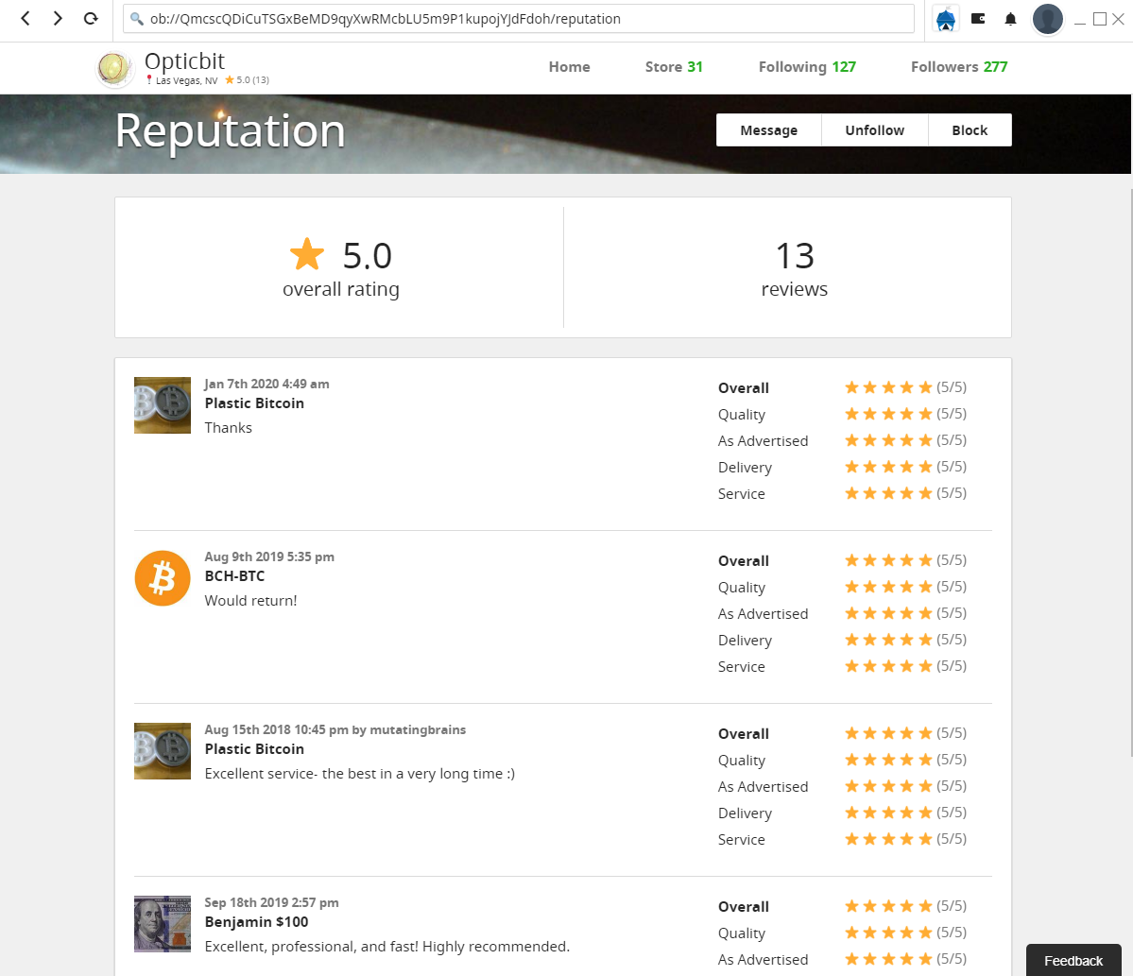Click the BCH-BTC listing title

click(235, 575)
